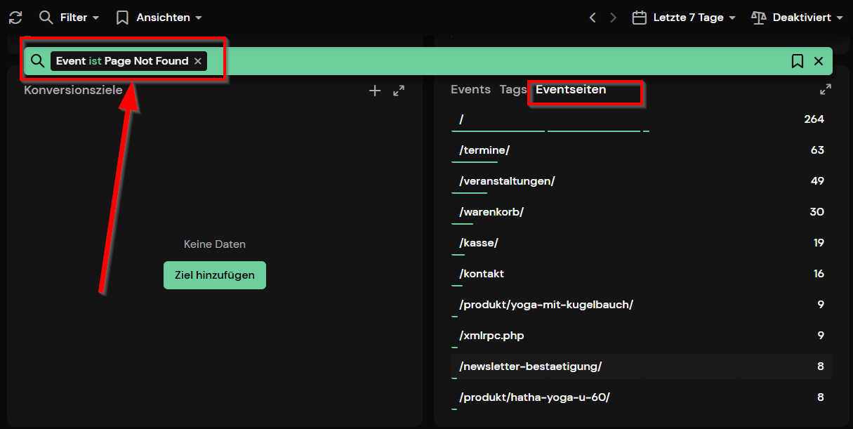Image resolution: width=853 pixels, height=429 pixels.
Task: Click the refresh icon in top bar
Action: tap(15, 18)
